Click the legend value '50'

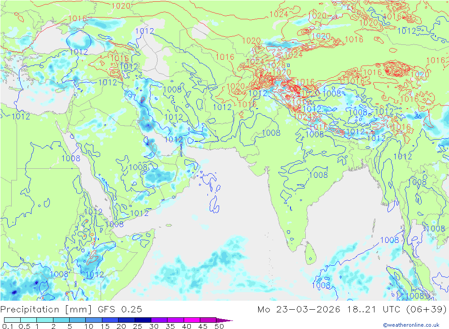[x=219, y=326]
